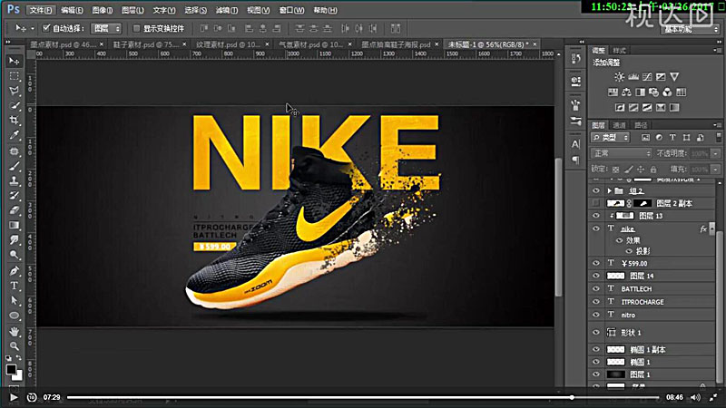The image size is (726, 408).
Task: Open the 窗口(W) menu
Action: pyautogui.click(x=291, y=10)
